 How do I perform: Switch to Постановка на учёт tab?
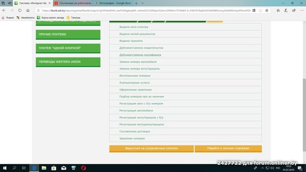[x=73, y=3]
